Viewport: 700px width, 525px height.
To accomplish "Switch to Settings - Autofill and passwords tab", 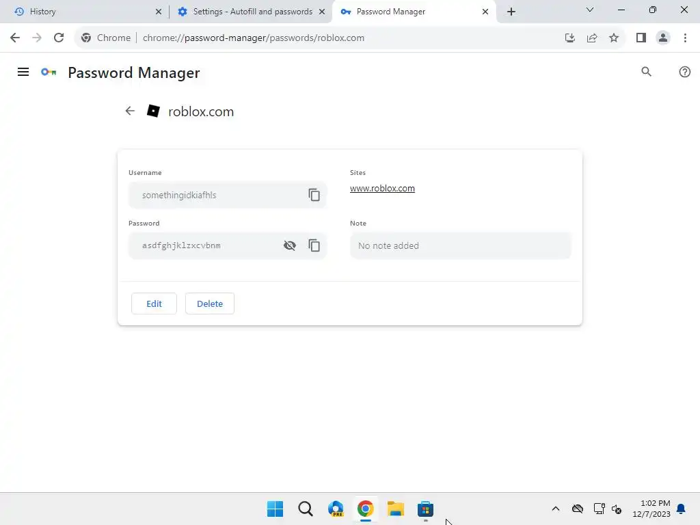I will [x=251, y=12].
